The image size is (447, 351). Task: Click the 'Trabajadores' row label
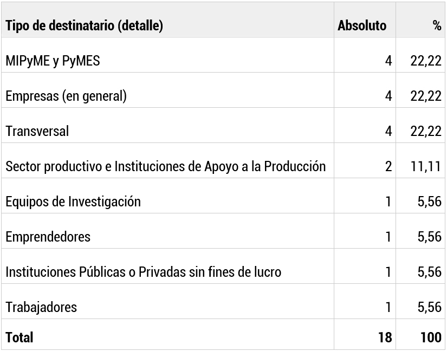click(x=41, y=307)
